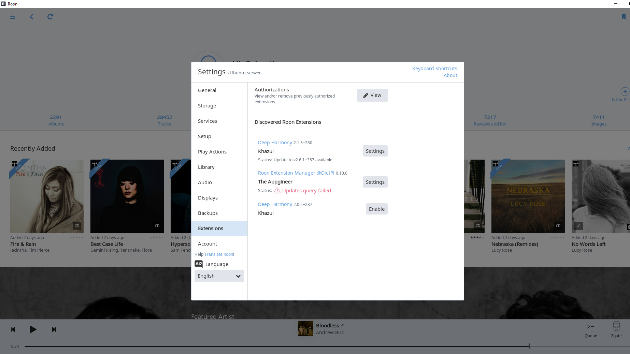Minimize the Roon window
The width and height of the screenshot is (630, 354).
[616, 4]
